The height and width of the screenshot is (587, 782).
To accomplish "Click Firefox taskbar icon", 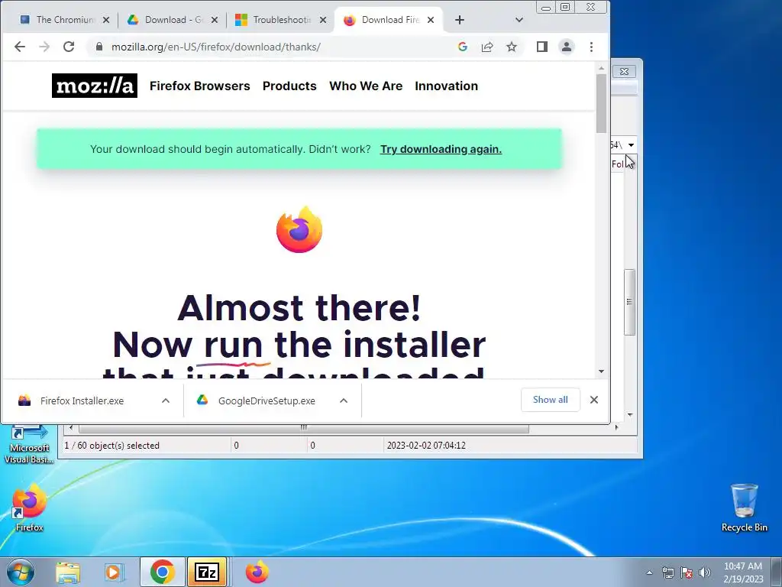I will (x=257, y=572).
